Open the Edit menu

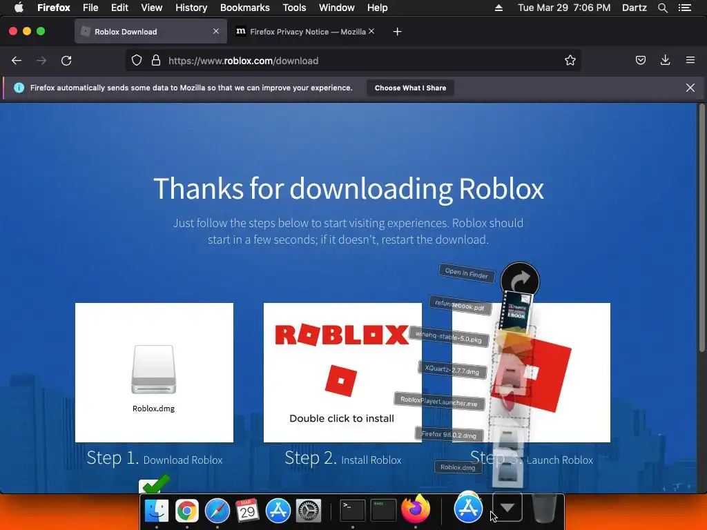tap(119, 8)
